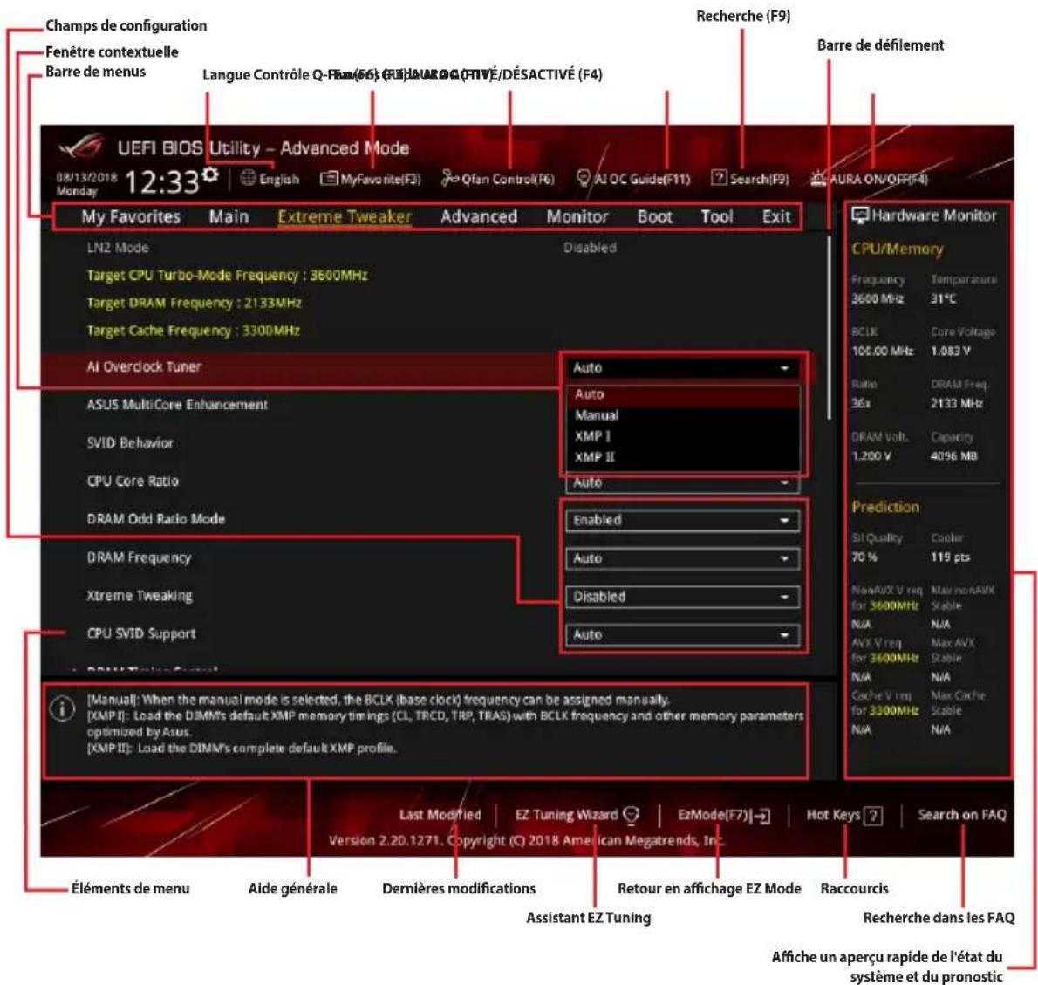Click Target DRAM Frequency : 2133MHz text
1038x985 pixels.
pos(194,304)
